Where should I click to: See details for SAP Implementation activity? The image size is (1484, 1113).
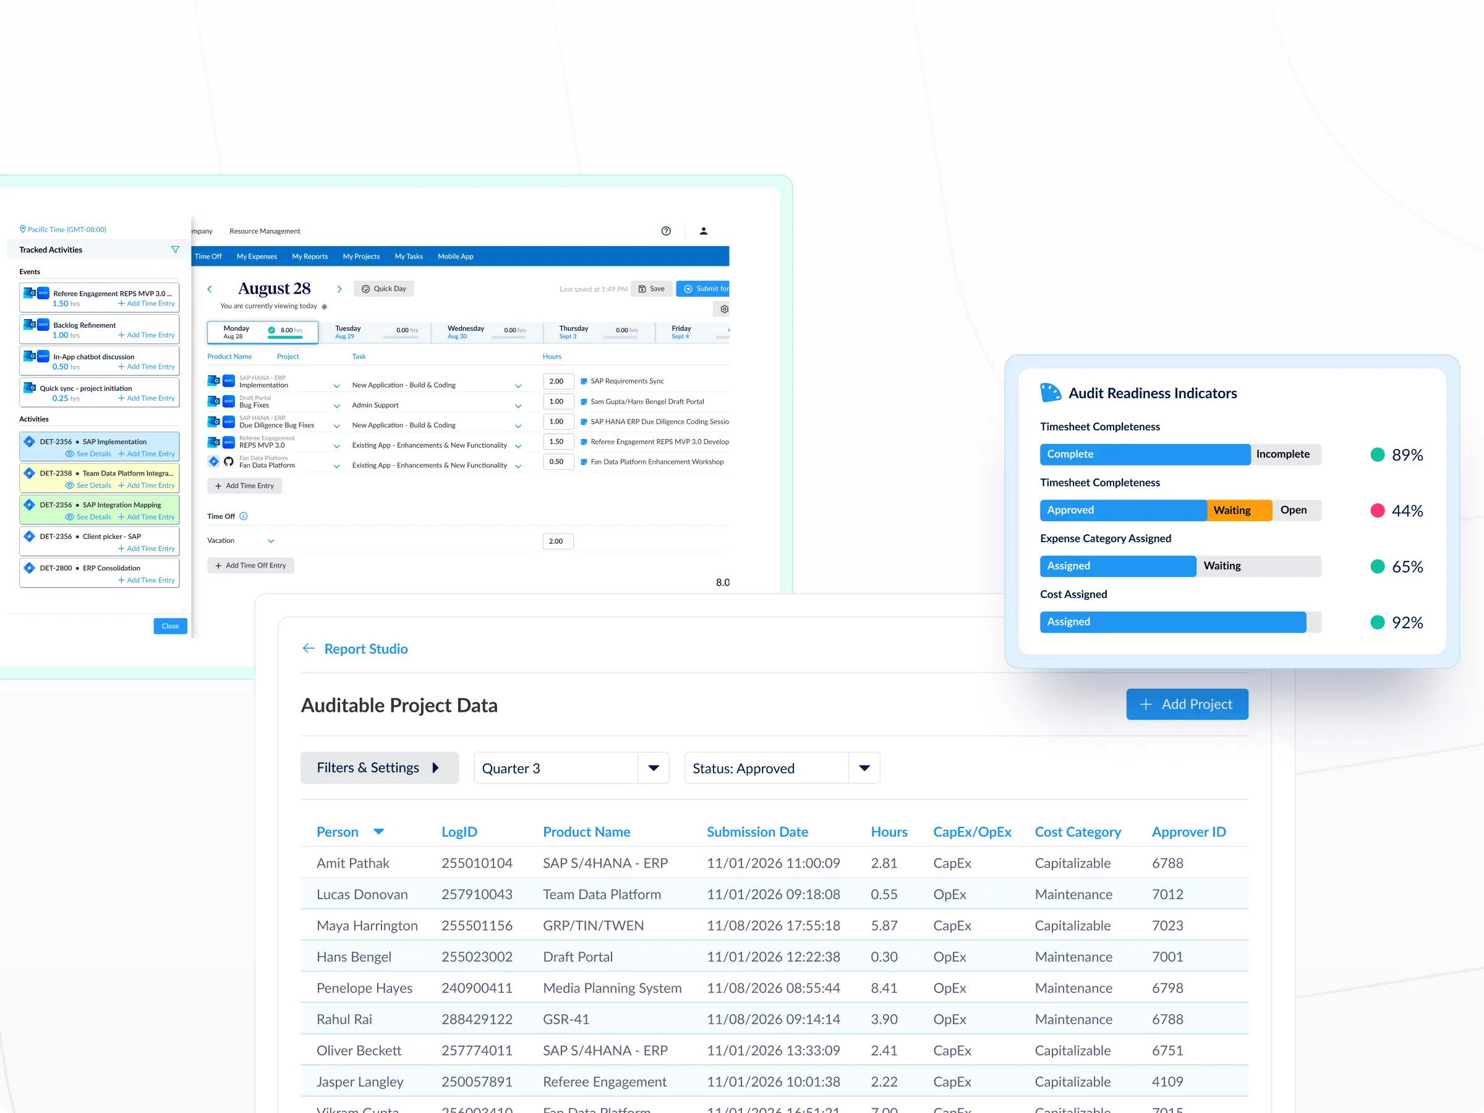point(88,454)
